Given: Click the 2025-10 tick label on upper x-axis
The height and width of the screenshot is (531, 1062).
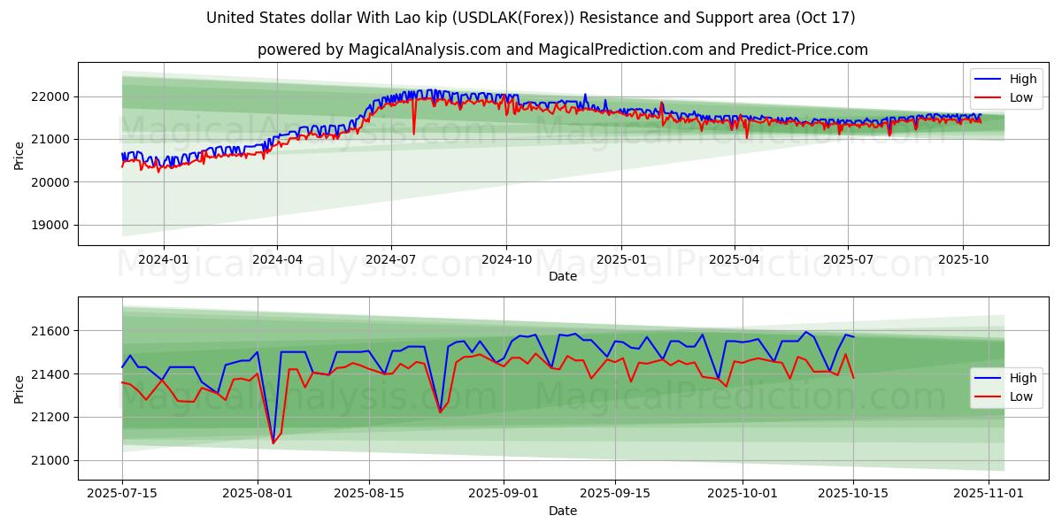Looking at the screenshot, I should coord(963,259).
